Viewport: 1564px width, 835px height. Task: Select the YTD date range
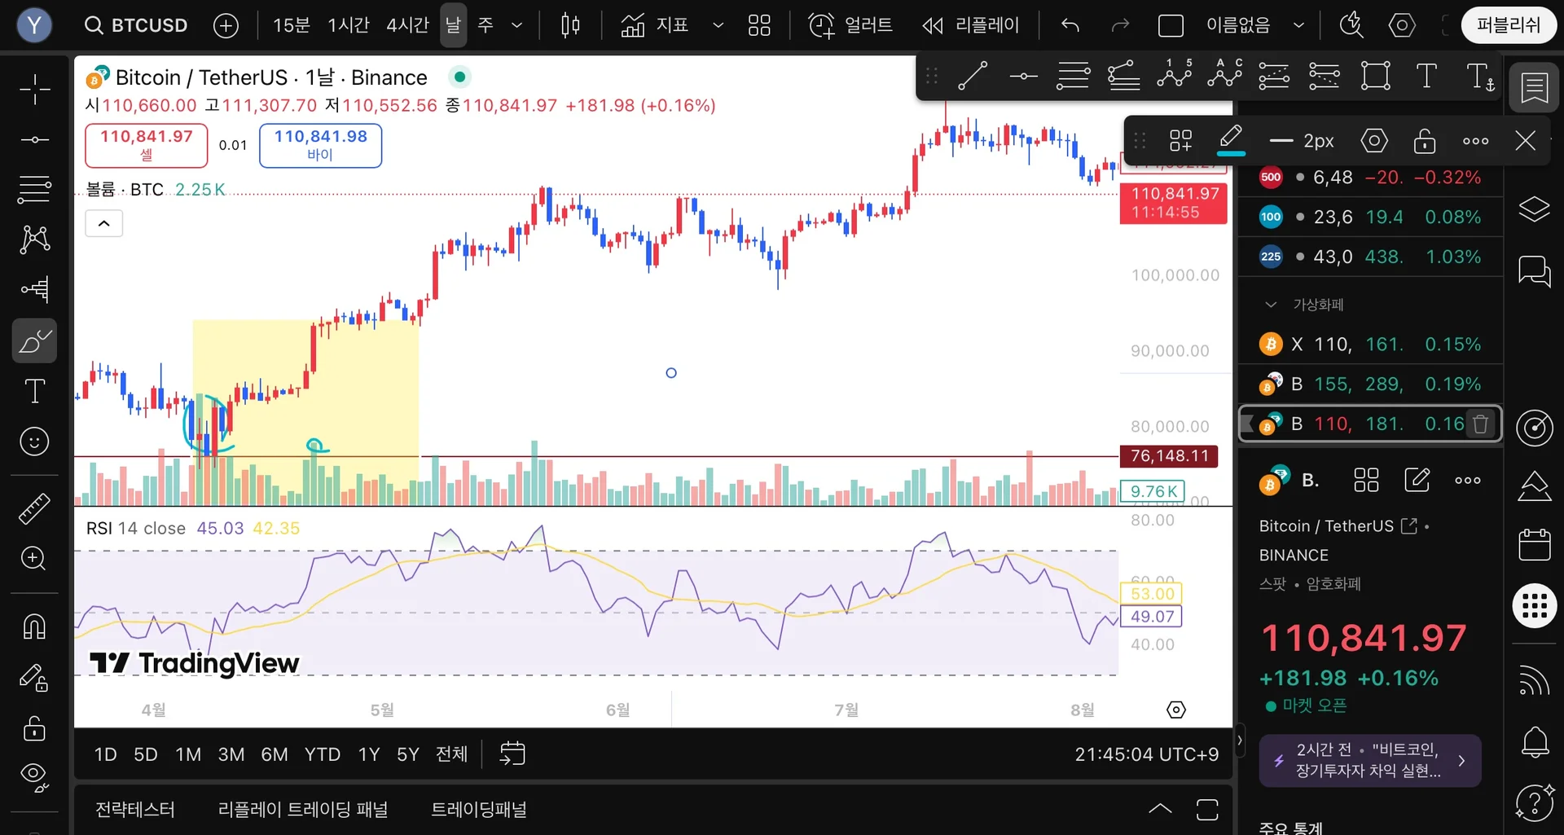point(323,754)
